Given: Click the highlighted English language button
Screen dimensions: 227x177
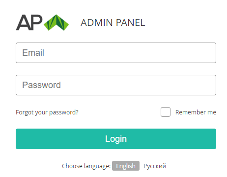Looking at the screenshot, I should (x=126, y=166).
